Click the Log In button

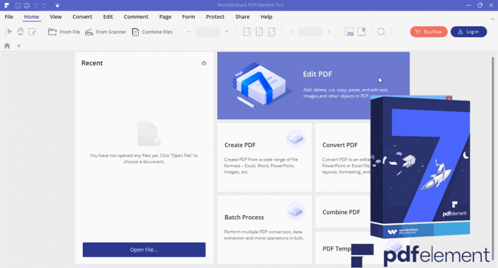(x=469, y=32)
